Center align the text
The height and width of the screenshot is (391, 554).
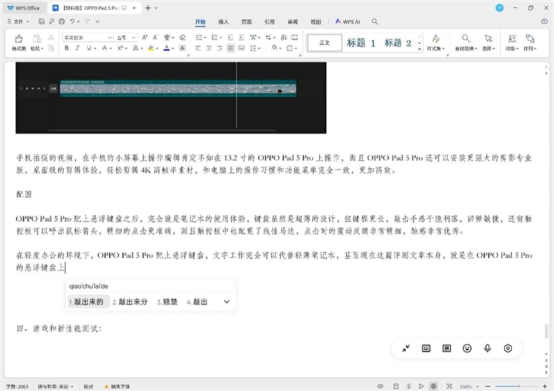pos(209,48)
